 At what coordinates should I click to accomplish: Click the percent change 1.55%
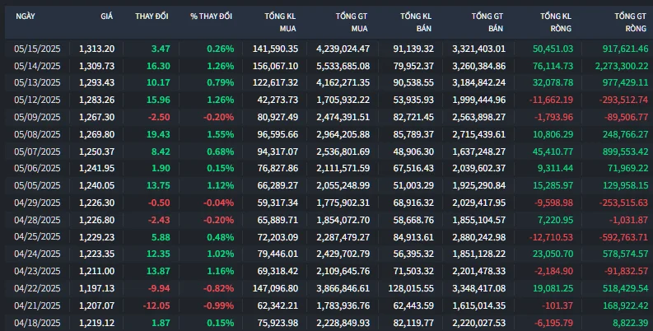(x=221, y=134)
